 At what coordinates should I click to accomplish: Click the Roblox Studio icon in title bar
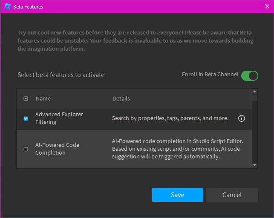[7, 7]
